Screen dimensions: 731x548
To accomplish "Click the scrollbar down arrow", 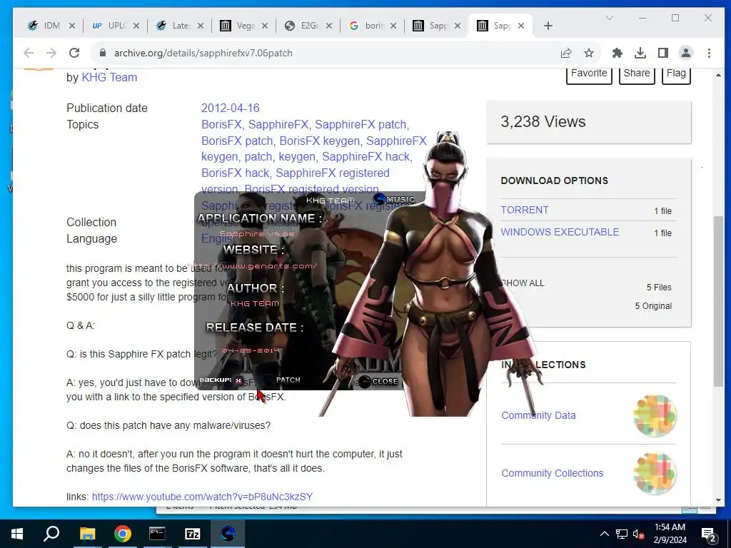I will [718, 500].
